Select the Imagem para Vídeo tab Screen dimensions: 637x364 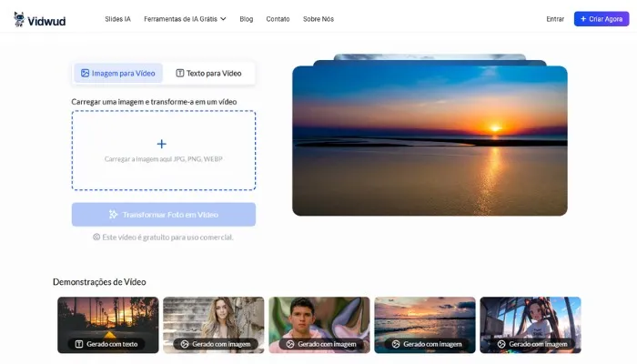(116, 73)
